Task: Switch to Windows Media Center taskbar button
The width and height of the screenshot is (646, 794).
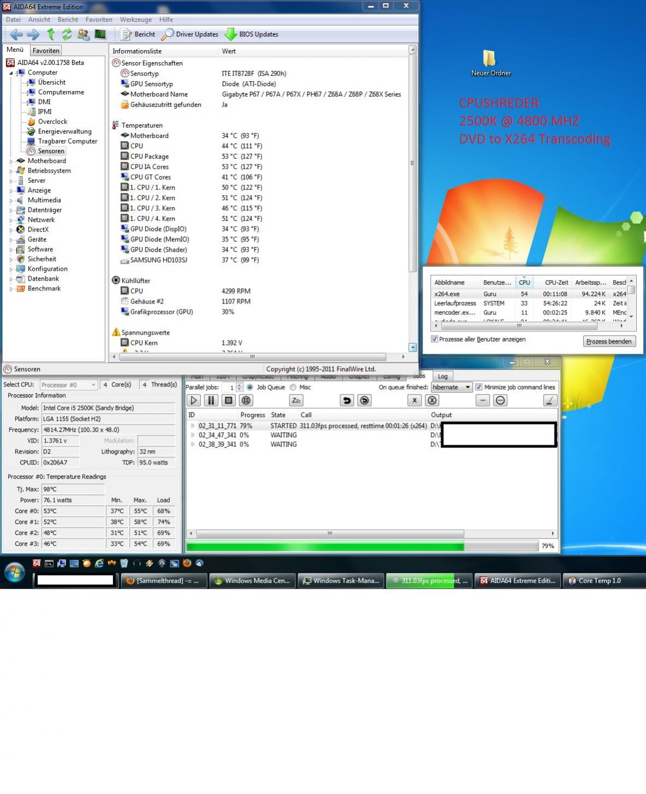Action: click(252, 581)
